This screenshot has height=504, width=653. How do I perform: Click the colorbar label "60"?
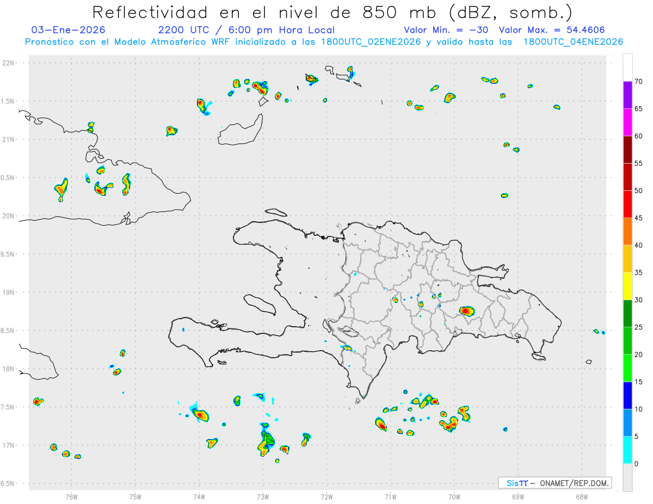pos(639,136)
